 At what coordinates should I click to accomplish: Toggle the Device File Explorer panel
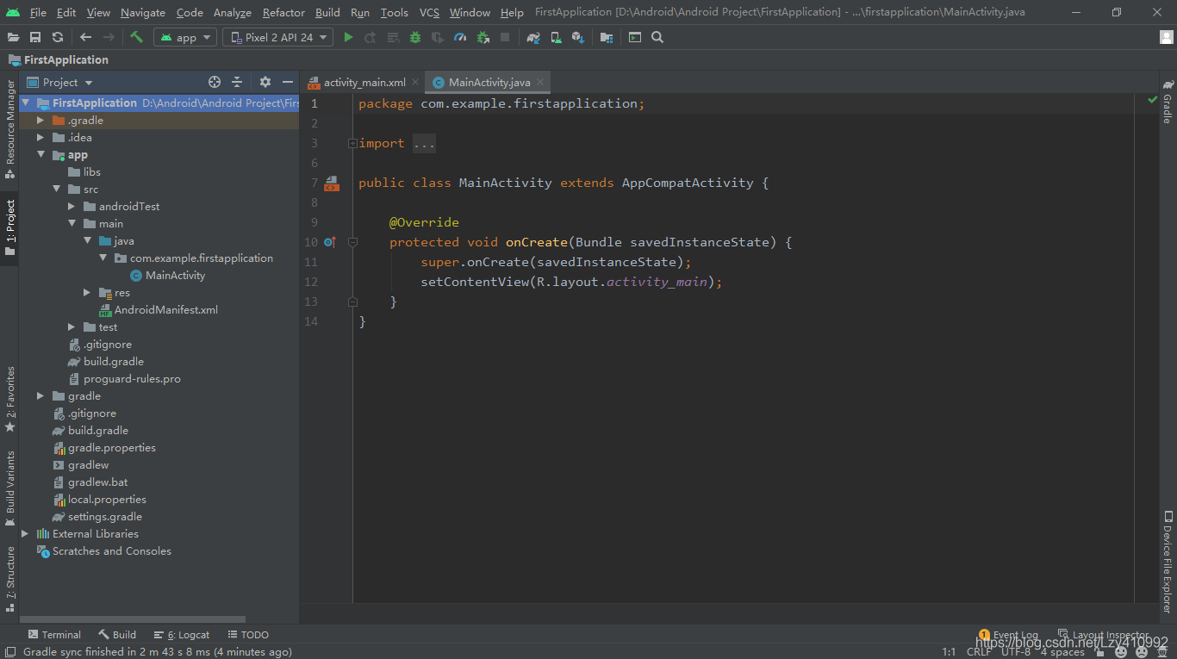click(1168, 561)
